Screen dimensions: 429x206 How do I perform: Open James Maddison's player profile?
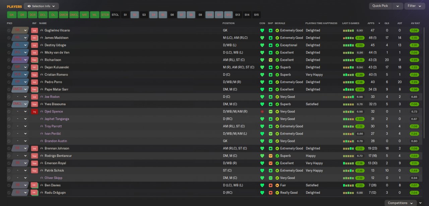pyautogui.click(x=56, y=38)
